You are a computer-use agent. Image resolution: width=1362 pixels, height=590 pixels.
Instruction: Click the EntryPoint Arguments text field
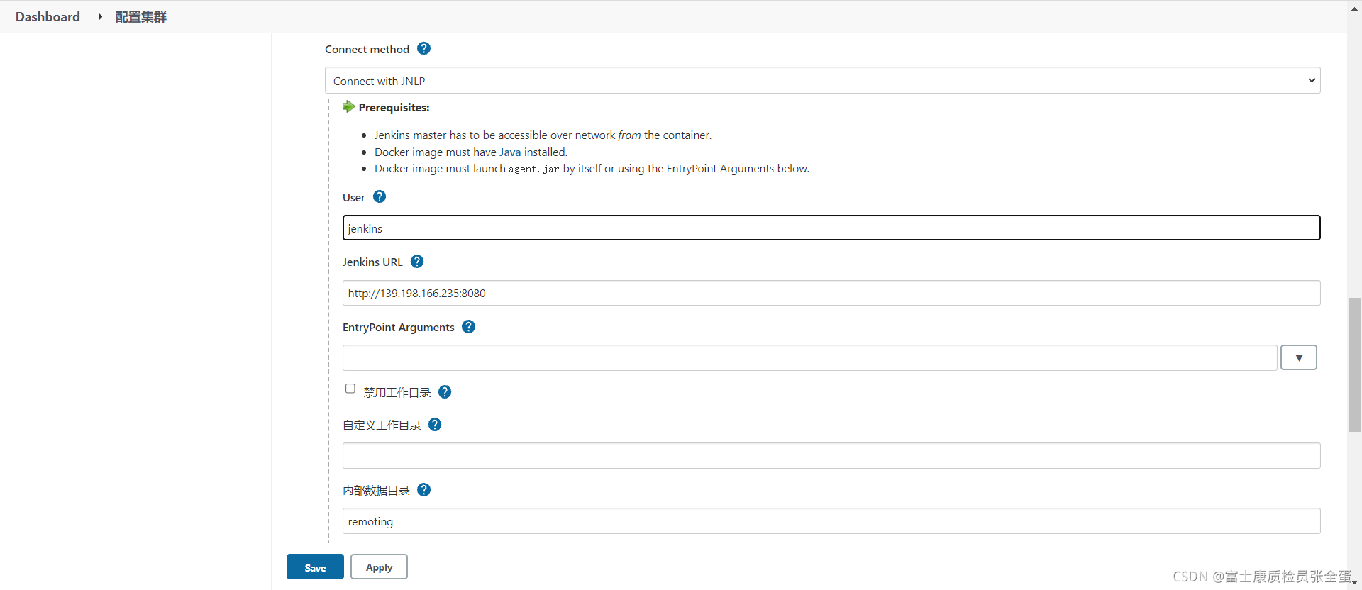click(x=809, y=357)
